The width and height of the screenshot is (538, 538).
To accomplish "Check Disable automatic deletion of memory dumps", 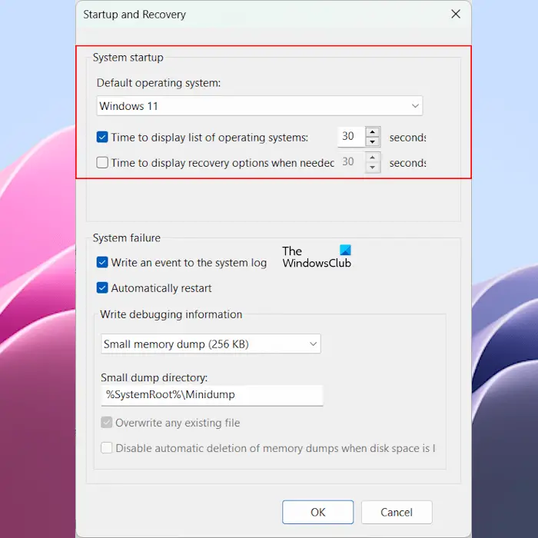I will pyautogui.click(x=106, y=448).
